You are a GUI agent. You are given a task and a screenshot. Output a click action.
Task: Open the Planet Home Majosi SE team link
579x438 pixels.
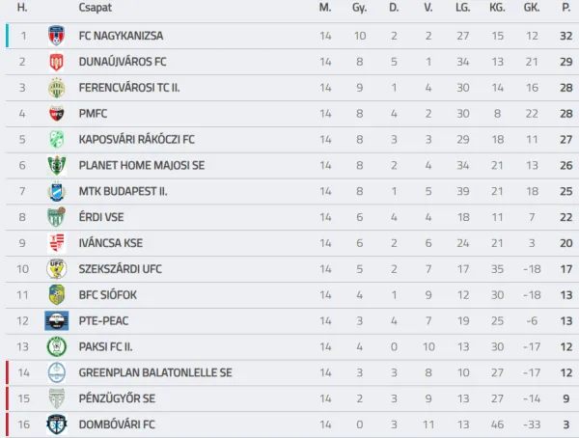(x=141, y=165)
